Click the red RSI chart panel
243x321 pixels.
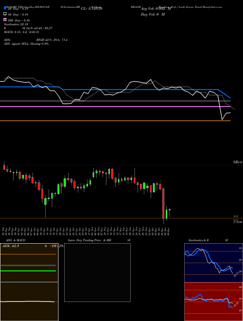(213, 302)
